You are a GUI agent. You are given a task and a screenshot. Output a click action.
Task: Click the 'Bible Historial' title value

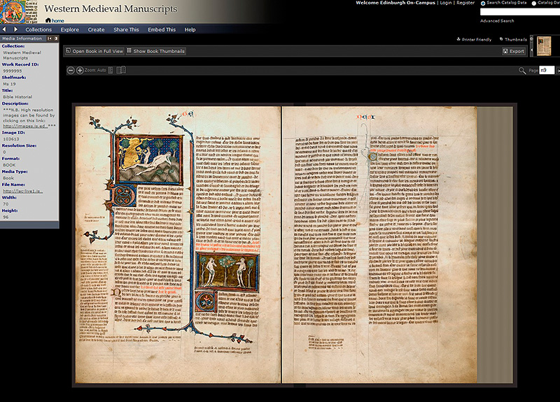pyautogui.click(x=17, y=96)
